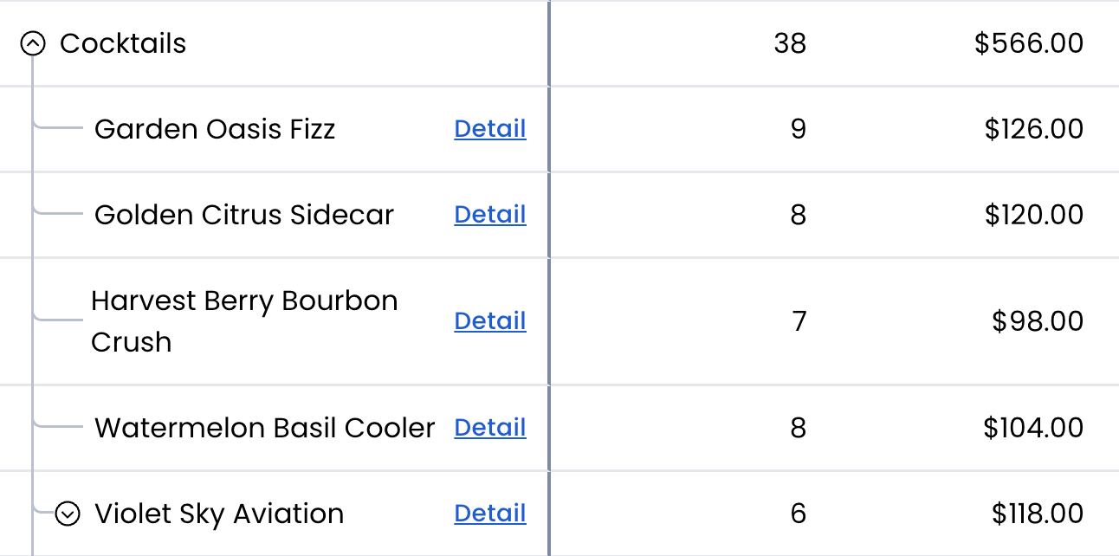Click Detail next to Violet Sky Aviation
The height and width of the screenshot is (556, 1119).
(489, 513)
